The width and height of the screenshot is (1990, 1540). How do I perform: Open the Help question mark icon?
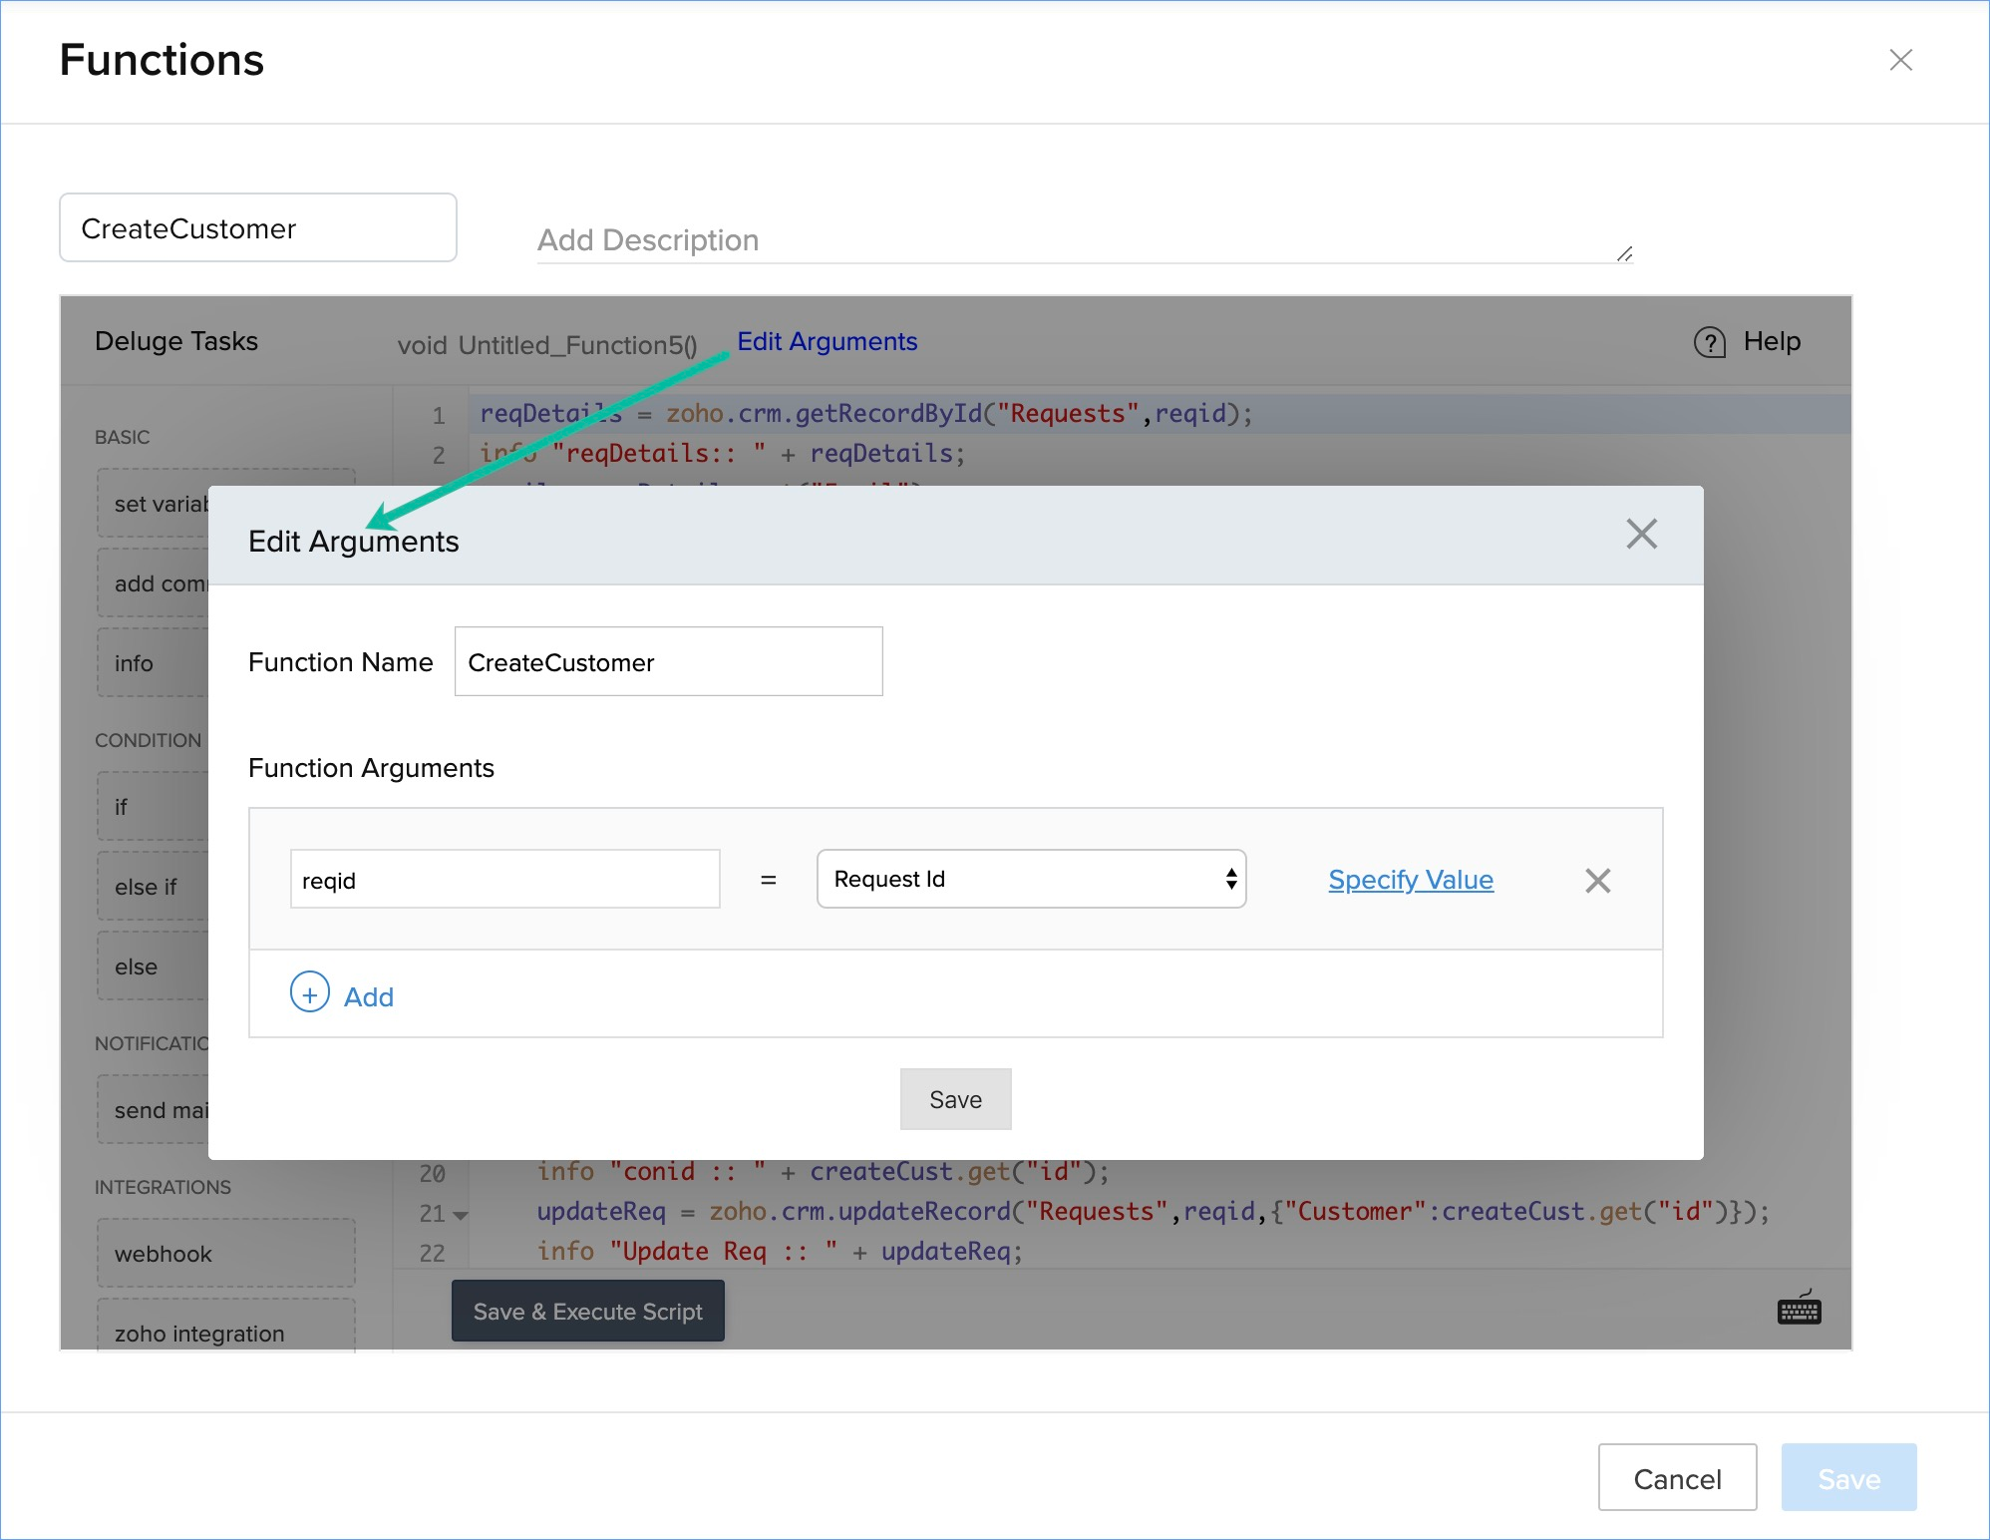click(1709, 342)
